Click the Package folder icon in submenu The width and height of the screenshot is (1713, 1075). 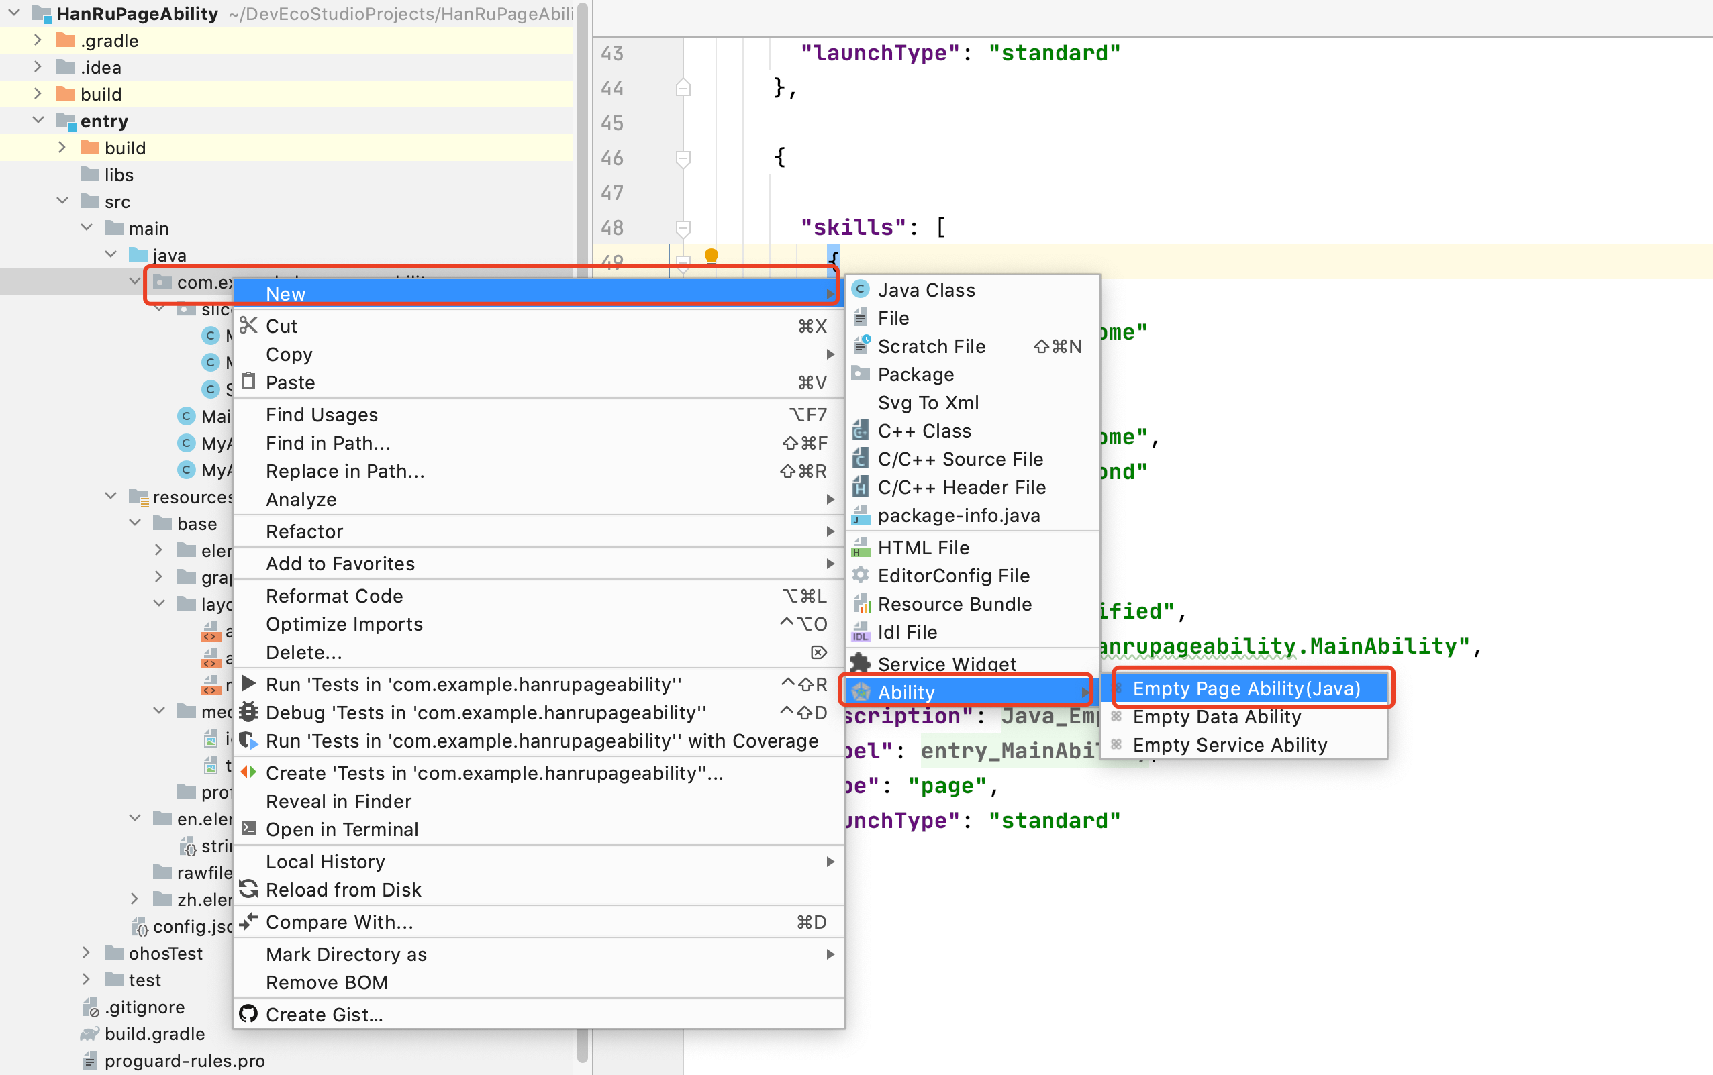861,373
